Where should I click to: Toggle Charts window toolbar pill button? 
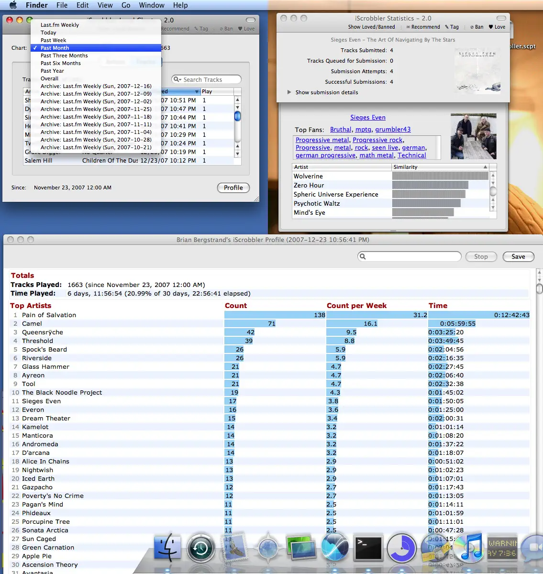(251, 20)
